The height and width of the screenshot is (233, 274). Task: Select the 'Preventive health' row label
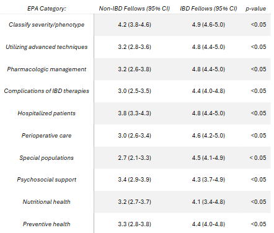[46, 224]
